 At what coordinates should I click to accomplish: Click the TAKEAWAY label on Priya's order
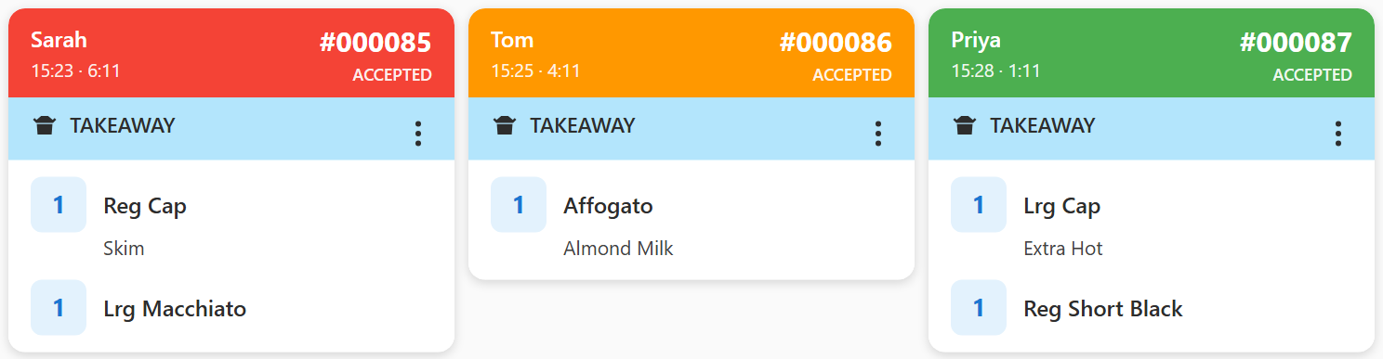point(1043,125)
